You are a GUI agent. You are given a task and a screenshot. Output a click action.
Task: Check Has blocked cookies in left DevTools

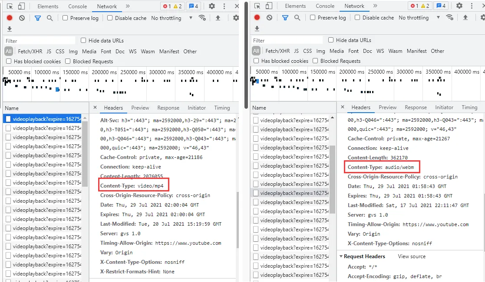tap(9, 61)
